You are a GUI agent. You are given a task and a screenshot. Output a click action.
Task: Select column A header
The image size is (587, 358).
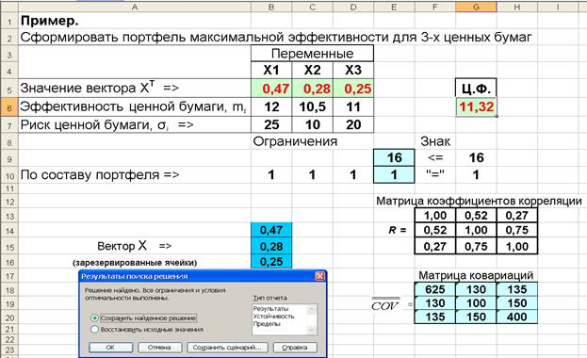pyautogui.click(x=135, y=7)
